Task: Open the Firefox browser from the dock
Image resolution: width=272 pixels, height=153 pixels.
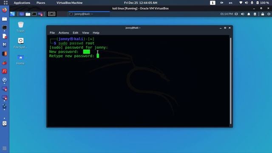Action: pos(5,10)
